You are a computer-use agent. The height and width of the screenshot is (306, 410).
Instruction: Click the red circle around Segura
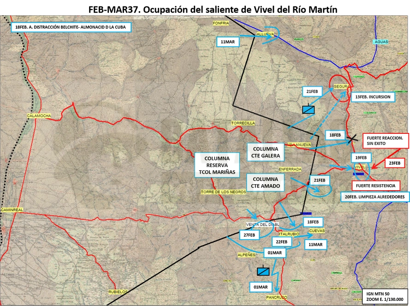(x=339, y=88)
